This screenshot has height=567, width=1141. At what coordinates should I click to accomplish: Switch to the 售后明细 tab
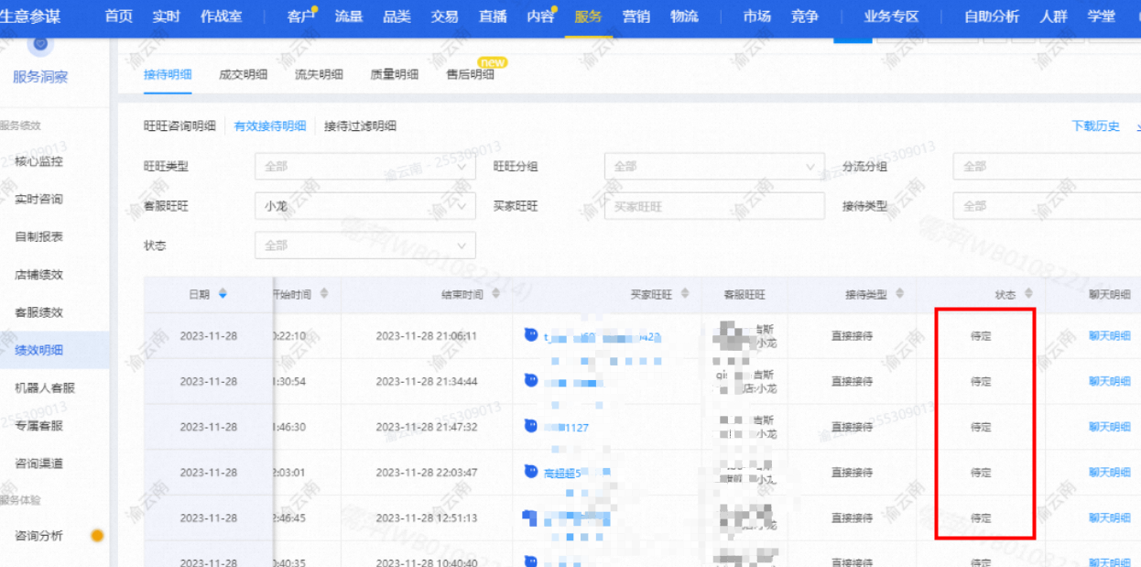[x=470, y=75]
